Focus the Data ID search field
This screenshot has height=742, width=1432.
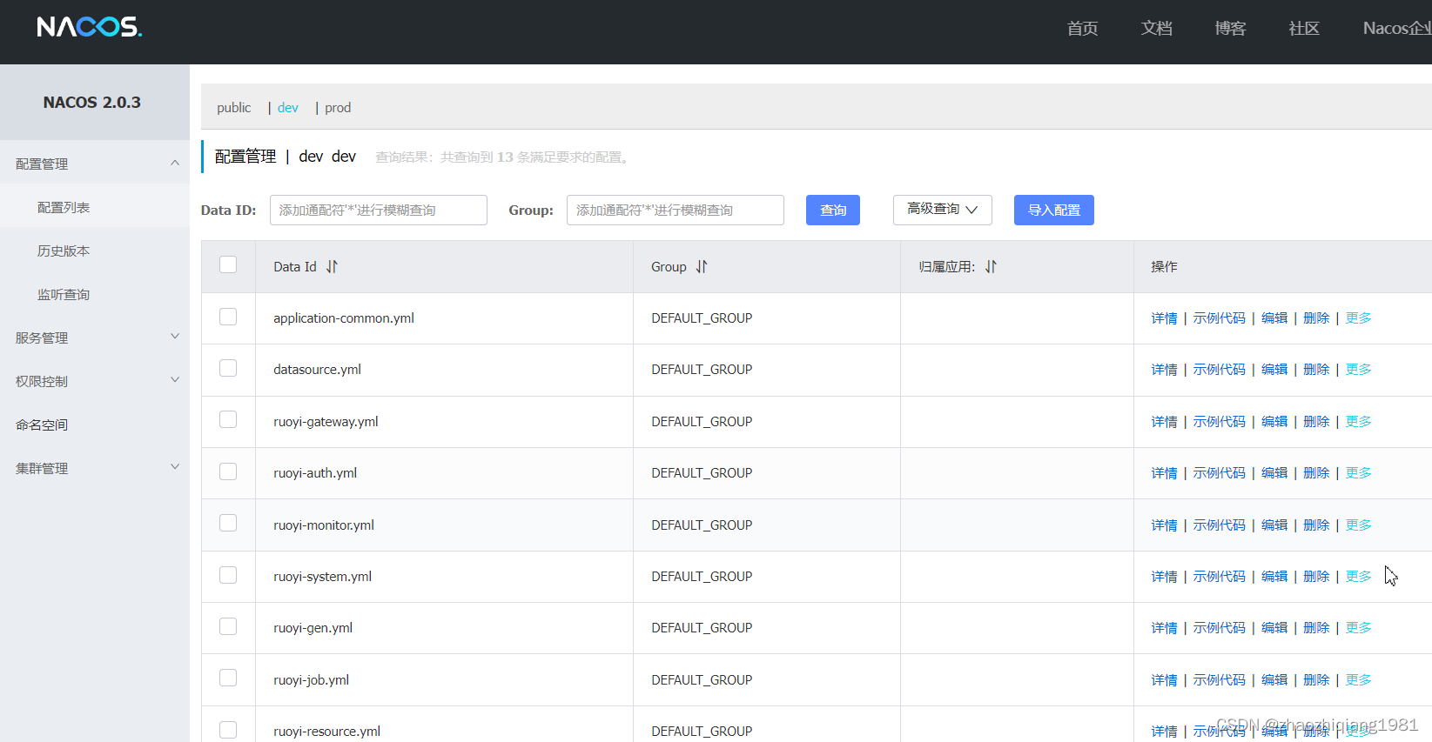coord(379,210)
